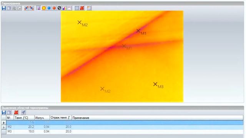
Task: Select the blue circle cold-spot tool
Action: tap(49, 8)
